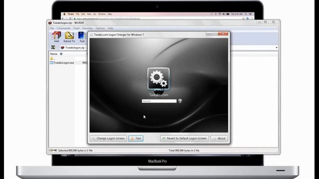The width and height of the screenshot is (319, 179).
Task: Click 'Selected 900,096 bytes in 1 file' status text
Action: [x=75, y=150]
